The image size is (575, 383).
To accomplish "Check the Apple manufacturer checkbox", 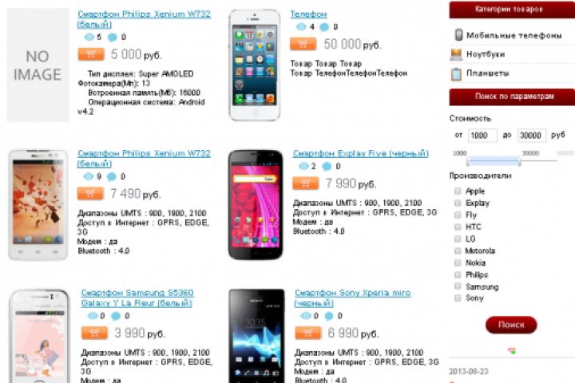I will coord(458,191).
